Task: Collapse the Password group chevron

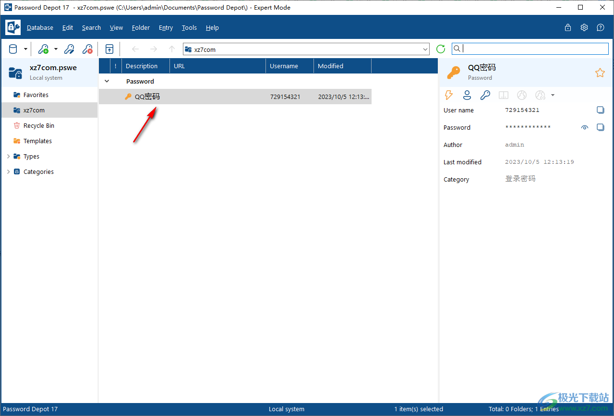Action: pyautogui.click(x=107, y=81)
